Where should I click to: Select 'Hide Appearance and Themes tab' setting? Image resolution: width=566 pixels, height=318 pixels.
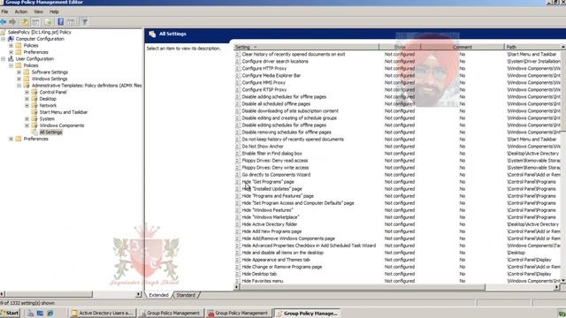[276, 260]
